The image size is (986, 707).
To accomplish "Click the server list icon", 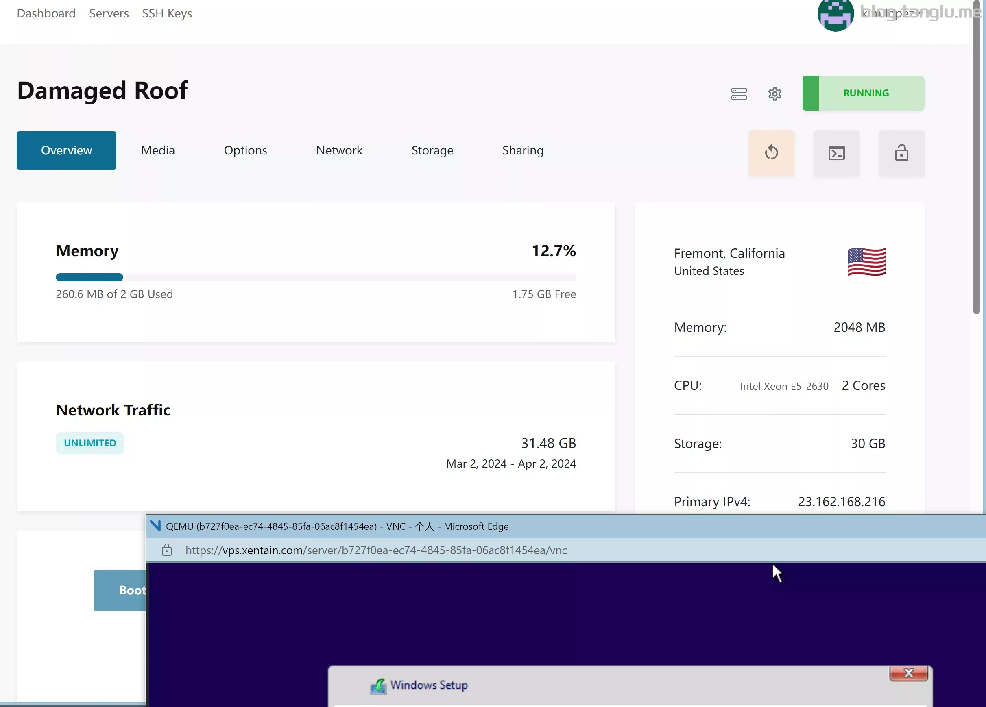I will pos(739,94).
